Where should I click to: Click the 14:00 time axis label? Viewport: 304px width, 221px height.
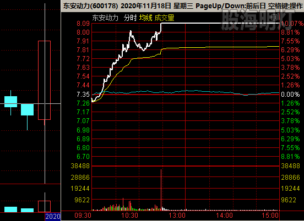[224, 216]
